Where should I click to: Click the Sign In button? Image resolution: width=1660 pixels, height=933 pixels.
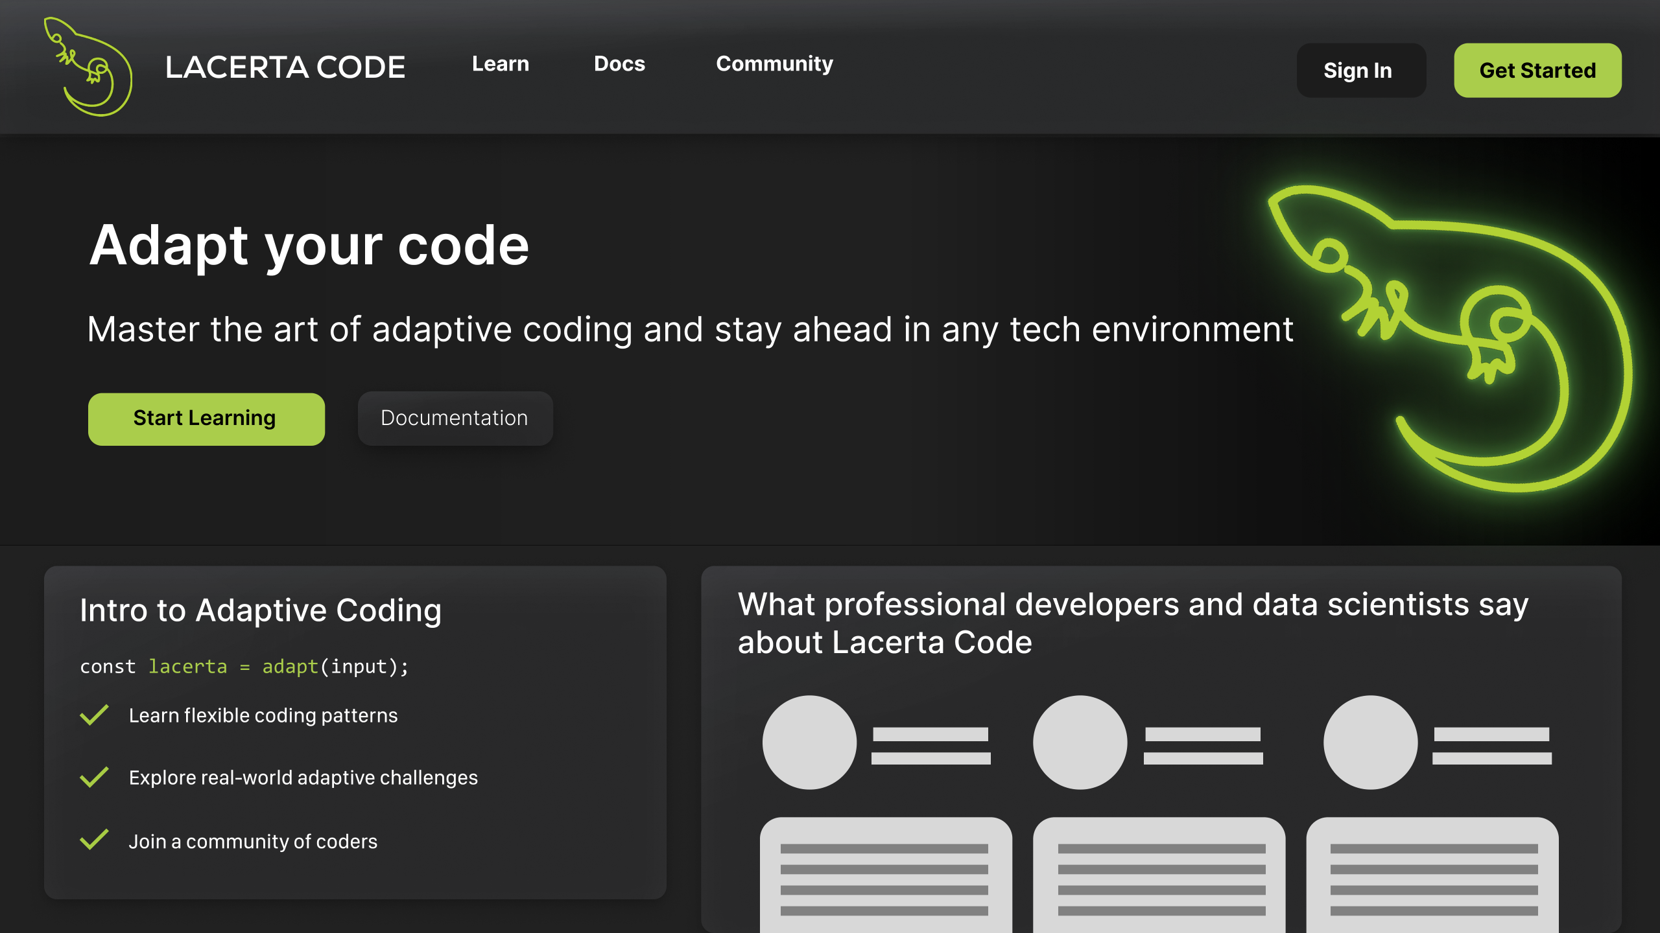[1360, 70]
